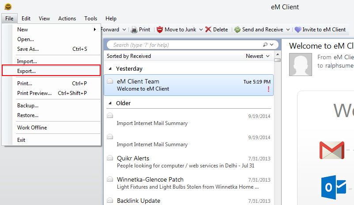Open the File menu
The height and width of the screenshot is (205, 354).
pyautogui.click(x=9, y=19)
